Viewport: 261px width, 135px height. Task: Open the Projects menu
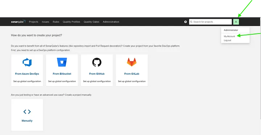point(33,22)
